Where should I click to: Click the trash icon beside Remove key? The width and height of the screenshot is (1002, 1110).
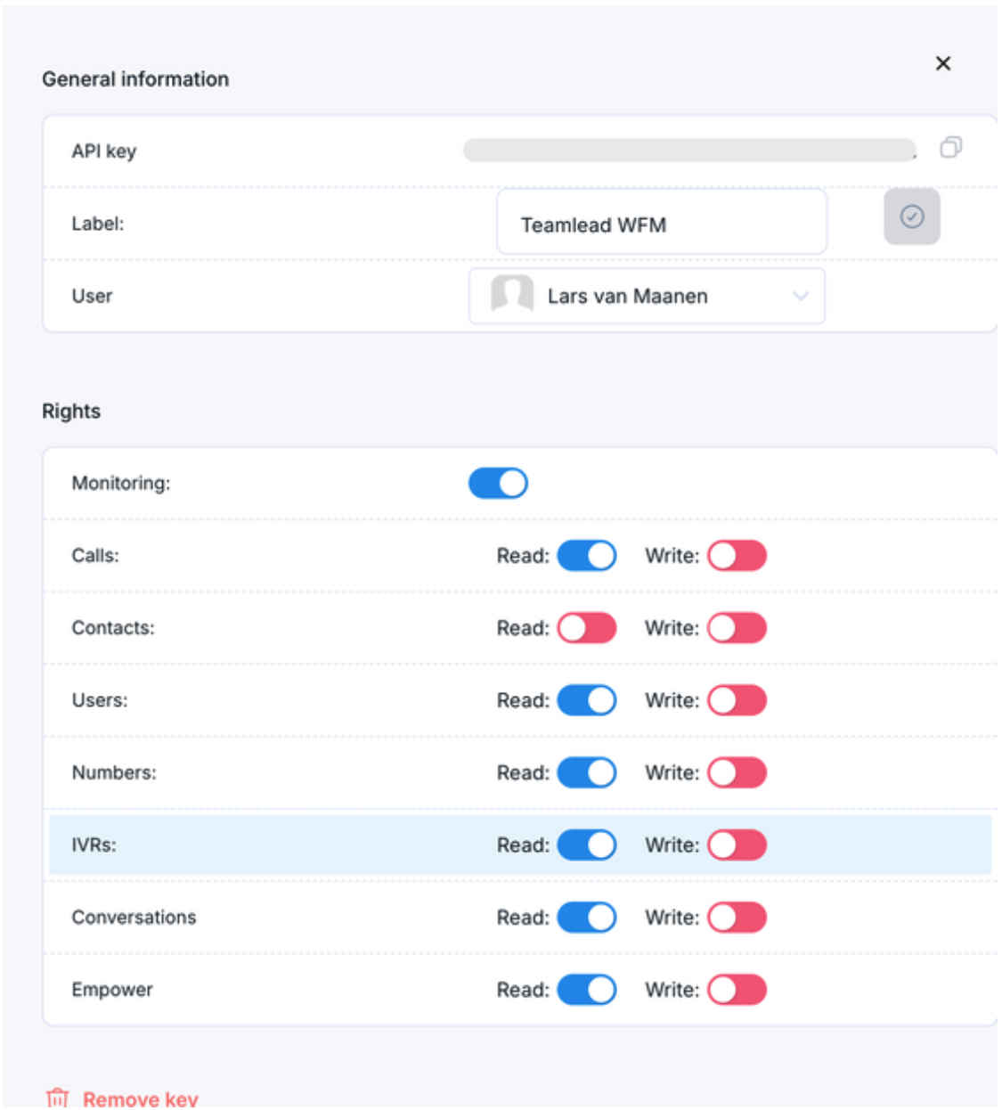57,1098
